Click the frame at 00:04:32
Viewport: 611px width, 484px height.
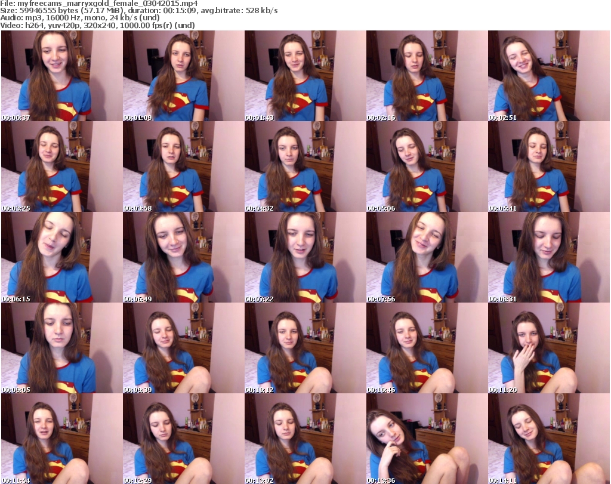[x=305, y=167]
